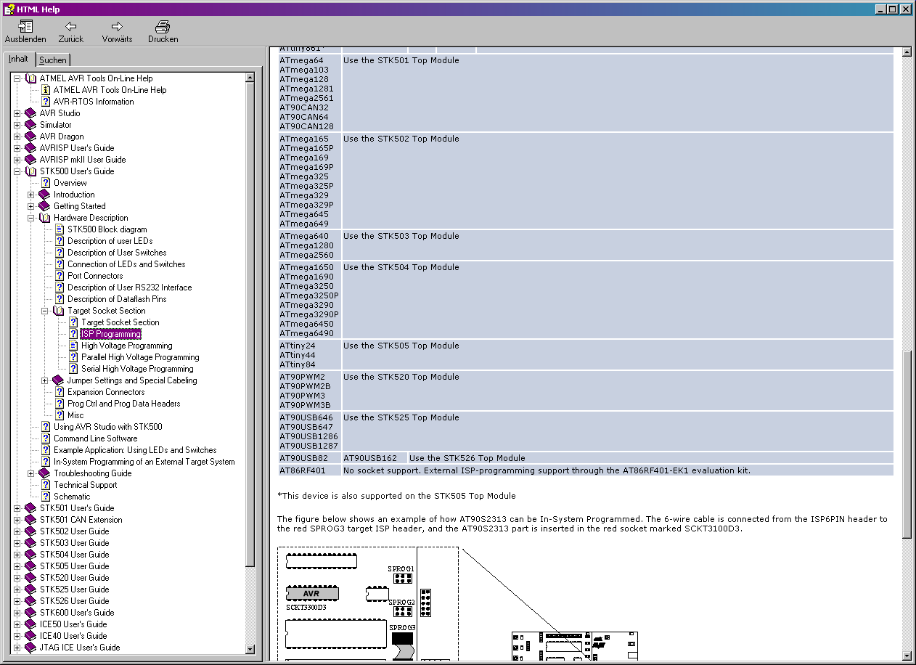916x665 pixels.
Task: Switch to the Suchen tab
Action: [x=53, y=60]
